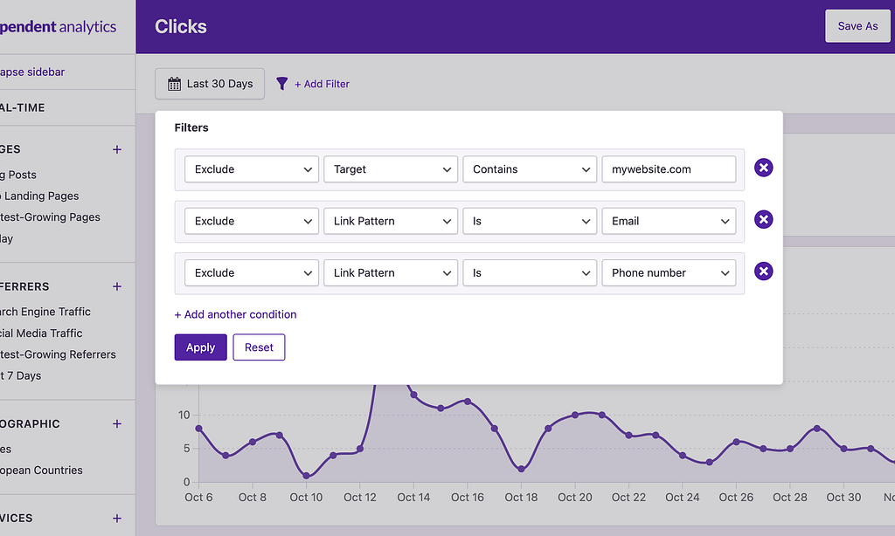Reset all filter conditions
Viewport: 895px width, 536px height.
[x=259, y=347]
